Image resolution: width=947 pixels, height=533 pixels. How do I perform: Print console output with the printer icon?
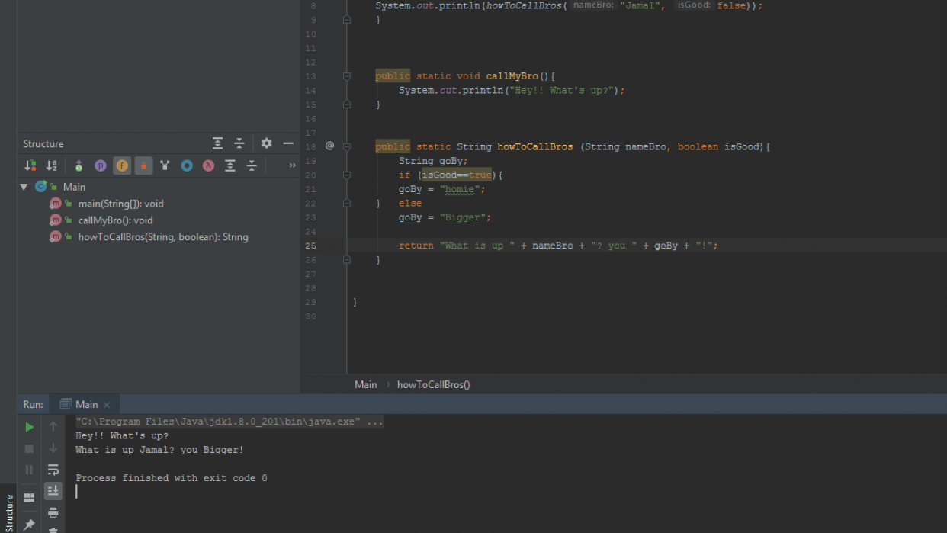(53, 512)
